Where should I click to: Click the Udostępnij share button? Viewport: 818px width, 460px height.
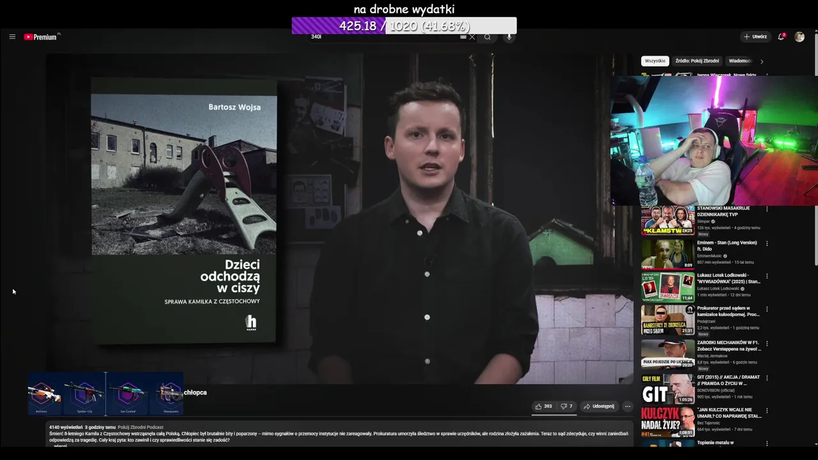pos(599,406)
